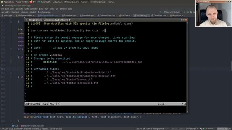Open the Places menu in top panel
The image size is (232, 130).
coord(18,2)
